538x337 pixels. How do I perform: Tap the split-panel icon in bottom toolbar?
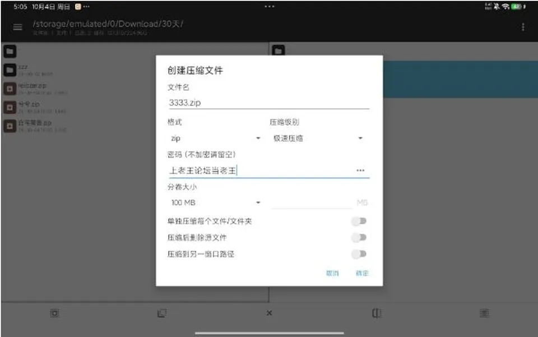[x=377, y=313]
